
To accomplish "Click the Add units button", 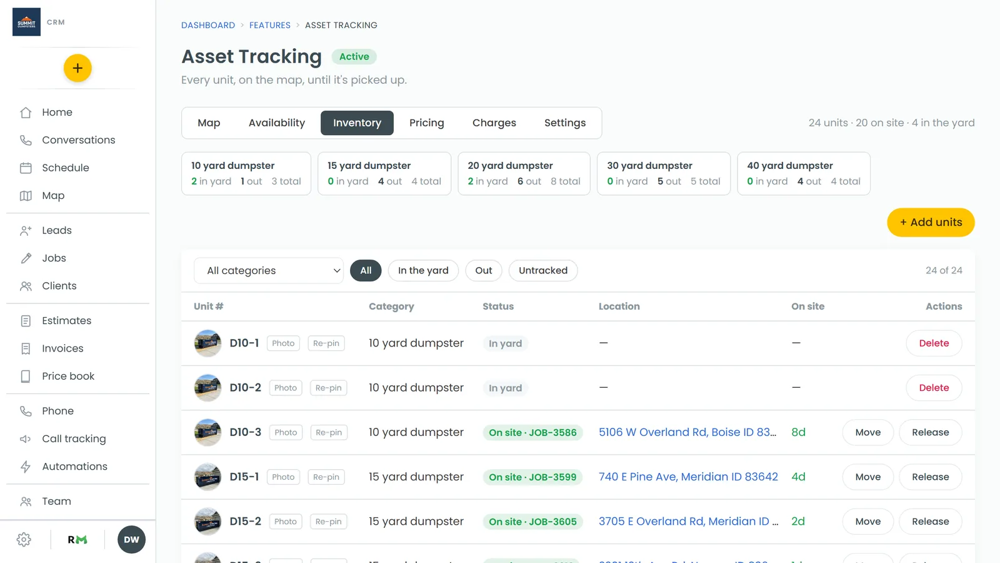I will [x=931, y=223].
